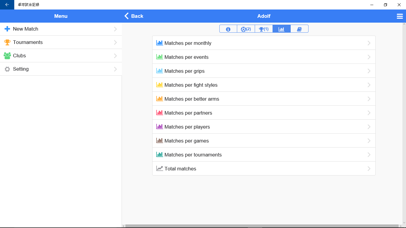The height and width of the screenshot is (228, 406).
Task: Open Matches per events chart
Action: tap(186, 57)
